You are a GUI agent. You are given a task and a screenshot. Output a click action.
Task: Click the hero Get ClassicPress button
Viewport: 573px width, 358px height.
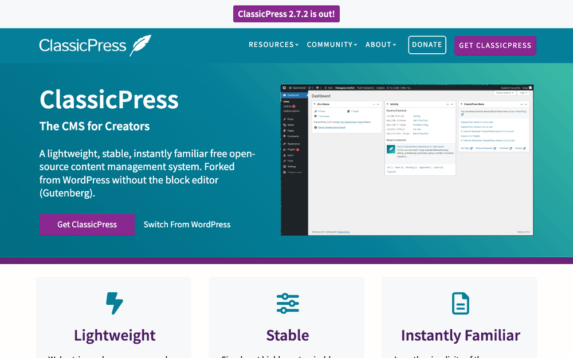click(x=87, y=225)
